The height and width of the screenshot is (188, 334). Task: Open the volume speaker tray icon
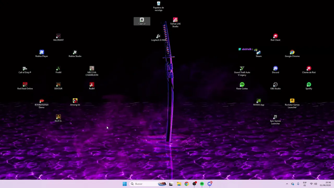(315, 184)
